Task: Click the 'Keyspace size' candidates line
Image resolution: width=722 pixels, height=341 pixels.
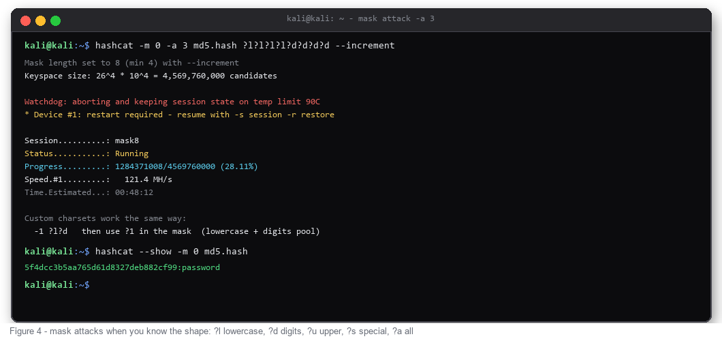Action: pos(151,76)
